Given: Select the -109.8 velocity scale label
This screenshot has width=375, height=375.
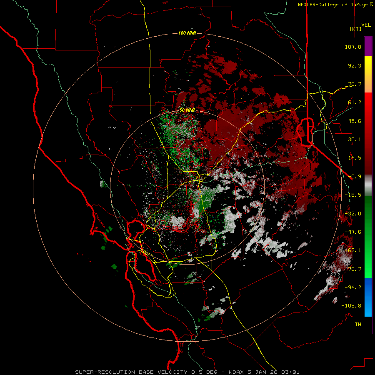Looking at the screenshot, I should pyautogui.click(x=351, y=306).
